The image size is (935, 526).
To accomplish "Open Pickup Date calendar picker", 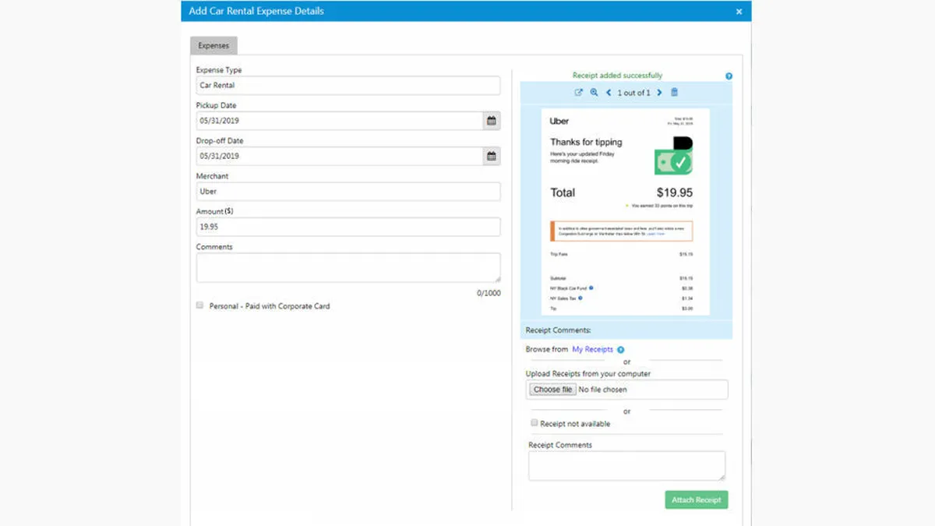I will click(x=492, y=121).
